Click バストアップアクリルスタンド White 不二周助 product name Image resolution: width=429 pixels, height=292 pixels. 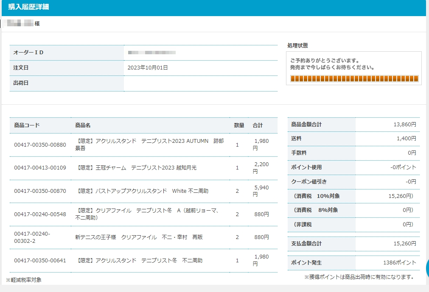click(142, 191)
